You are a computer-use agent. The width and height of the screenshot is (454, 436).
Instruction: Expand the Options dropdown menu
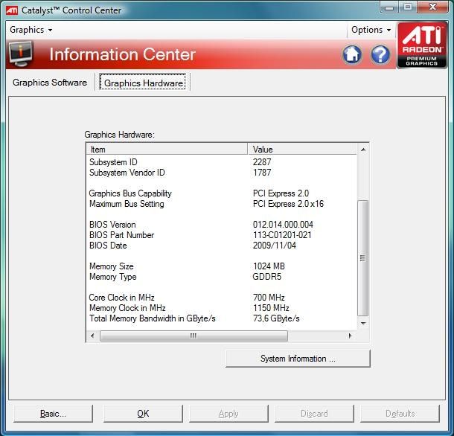coord(371,30)
